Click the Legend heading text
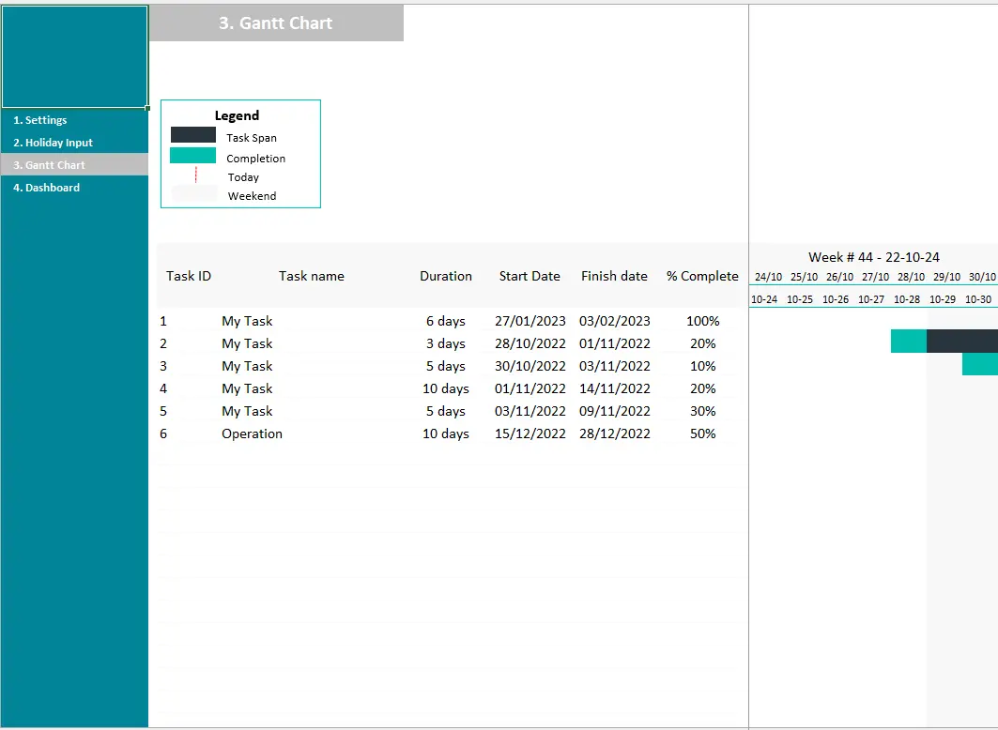The image size is (998, 730). tap(239, 114)
